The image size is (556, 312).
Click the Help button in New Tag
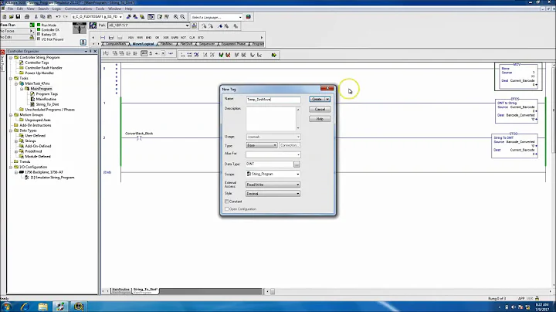(x=320, y=119)
